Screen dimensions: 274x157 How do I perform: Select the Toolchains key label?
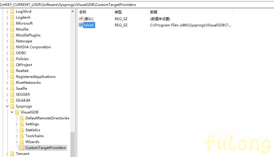tap(35, 136)
